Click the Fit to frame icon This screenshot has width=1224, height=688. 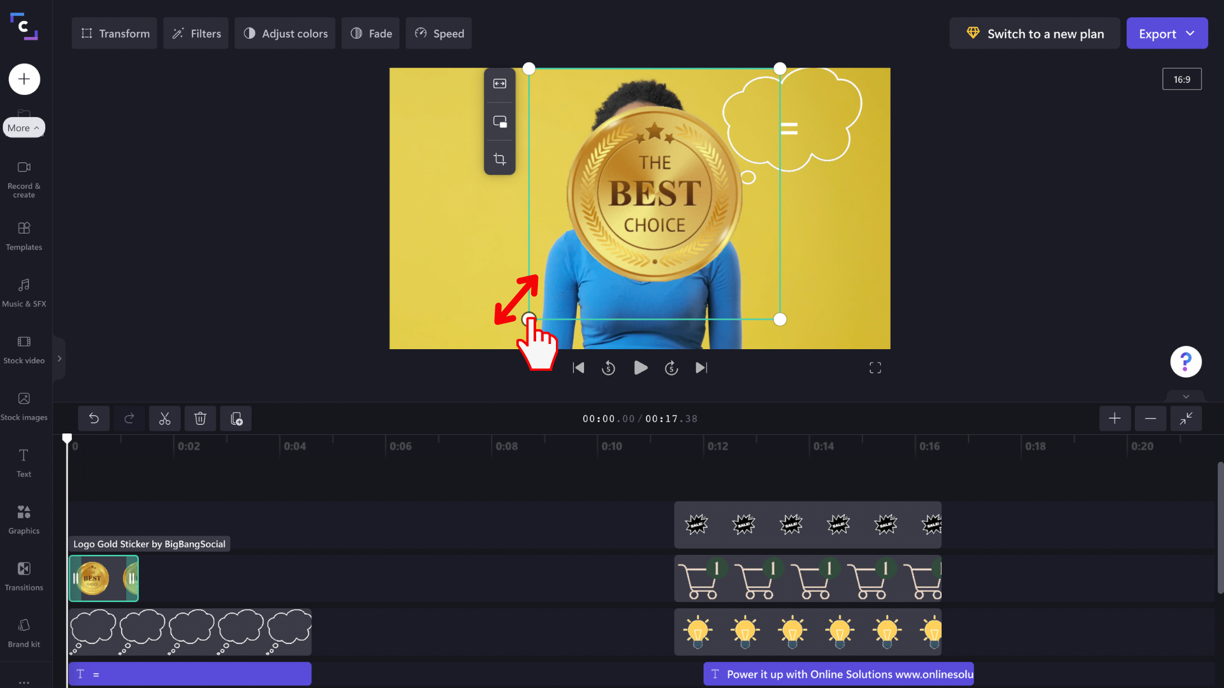(x=500, y=83)
